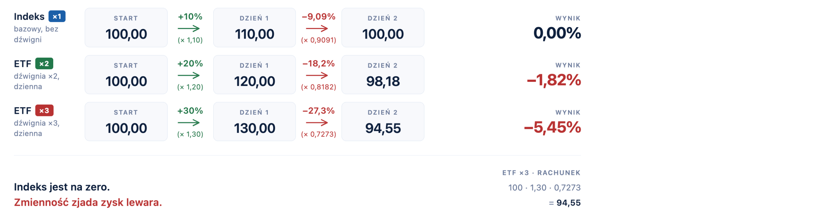
Task: Click the red arrow under −9,09%
Action: [317, 29]
